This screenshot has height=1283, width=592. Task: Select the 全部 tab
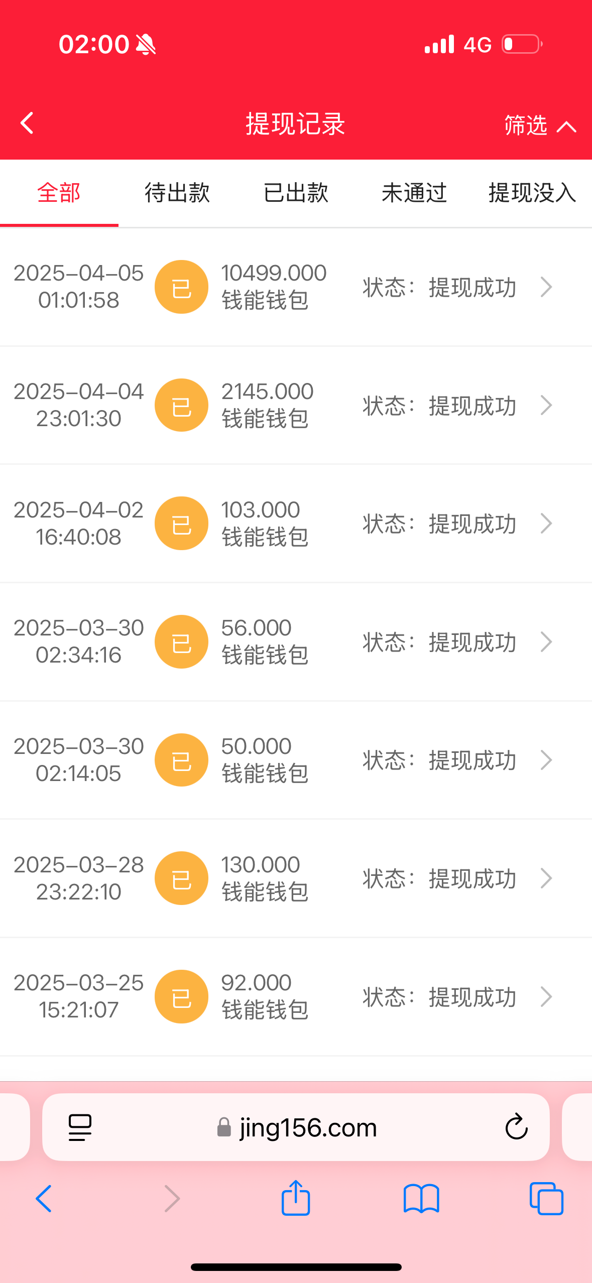[x=59, y=193]
